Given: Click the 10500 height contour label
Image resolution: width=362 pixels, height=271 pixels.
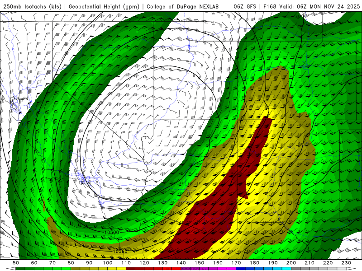Looking at the screenshot, I should coord(112,233).
